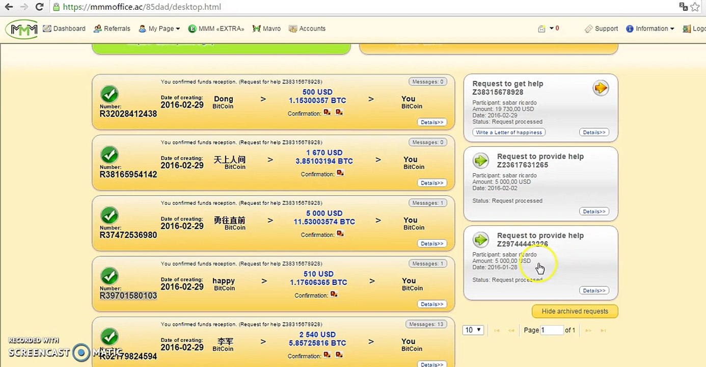Screen dimensions: 706x367
Task: Click the browser address bar URL
Action: [142, 7]
